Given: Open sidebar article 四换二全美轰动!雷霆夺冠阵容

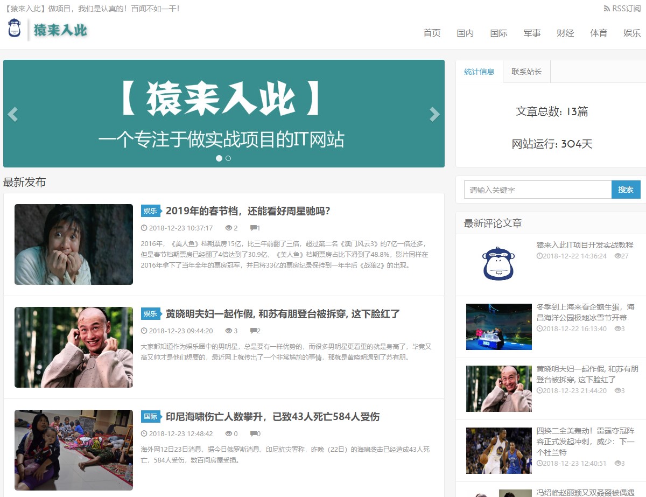Looking at the screenshot, I should click(x=586, y=441).
